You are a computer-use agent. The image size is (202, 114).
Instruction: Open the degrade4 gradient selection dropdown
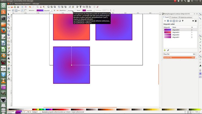44,10
